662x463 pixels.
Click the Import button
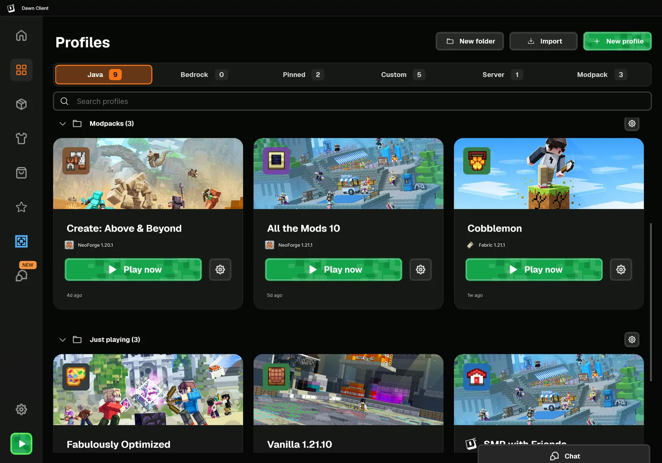point(543,41)
